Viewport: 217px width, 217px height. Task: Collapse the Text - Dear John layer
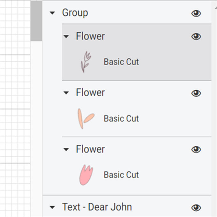(x=52, y=207)
